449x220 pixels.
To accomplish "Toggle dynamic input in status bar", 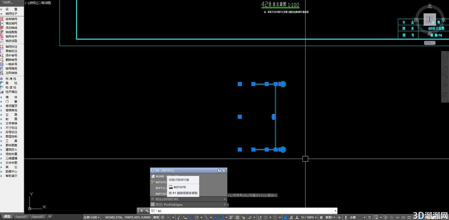I will click(x=185, y=217).
